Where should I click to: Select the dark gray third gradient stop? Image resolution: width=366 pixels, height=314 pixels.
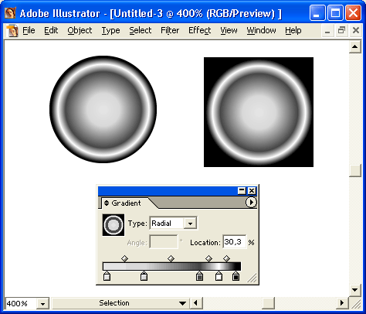199,275
